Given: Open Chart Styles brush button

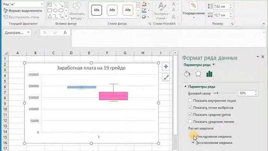Looking at the screenshot, I should pos(166,77).
